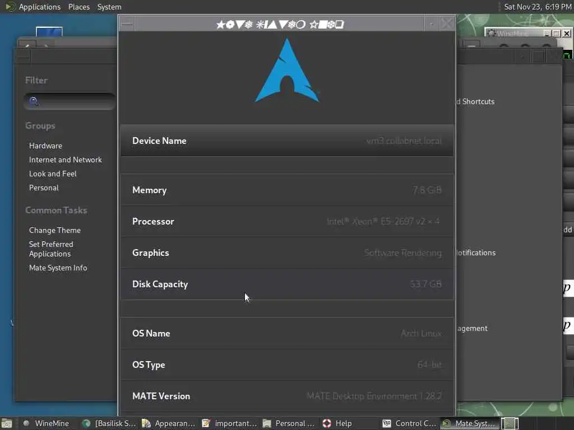Open the System menu
This screenshot has width=574, height=430.
pyautogui.click(x=109, y=7)
